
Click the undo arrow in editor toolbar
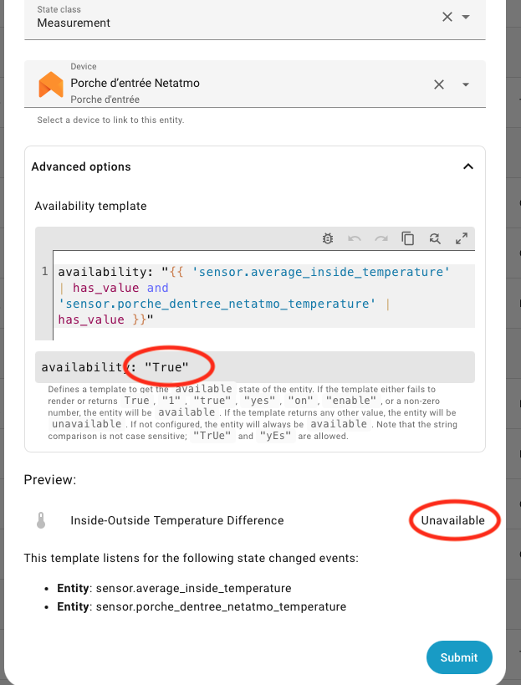(355, 238)
